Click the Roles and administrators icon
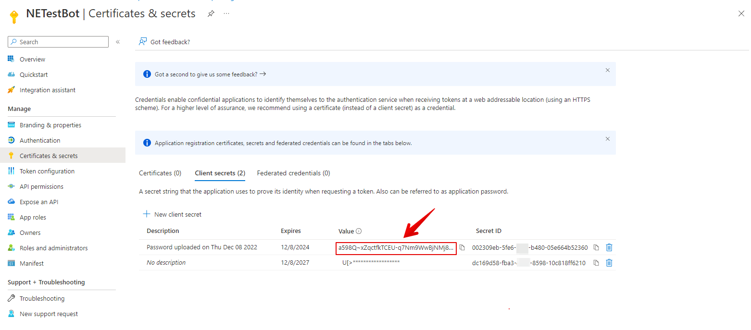This screenshot has width=751, height=330. pyautogui.click(x=11, y=248)
